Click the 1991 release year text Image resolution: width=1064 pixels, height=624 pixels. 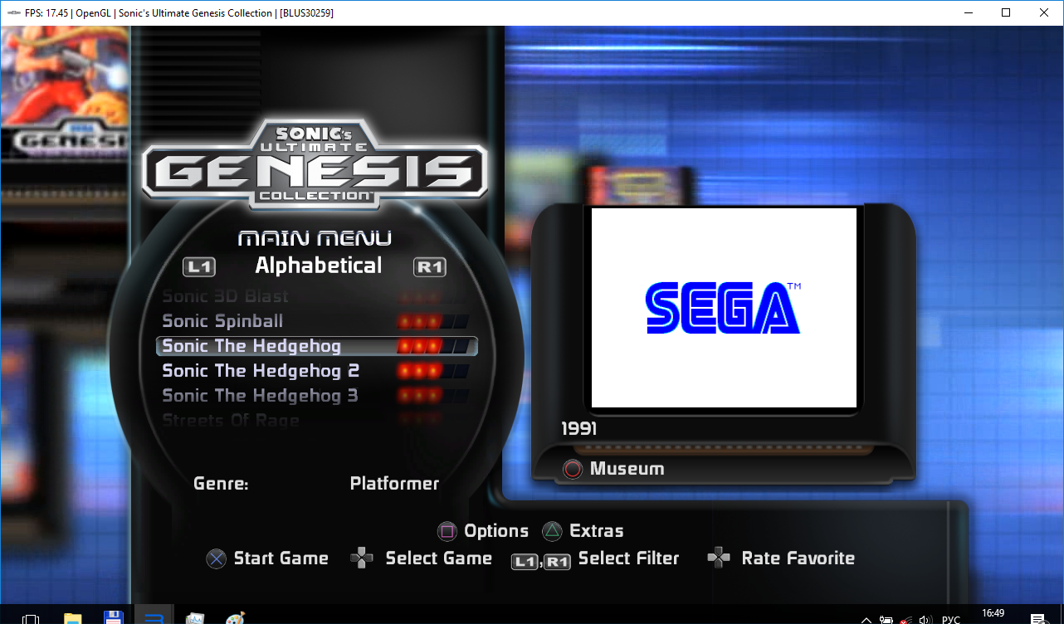(x=578, y=429)
